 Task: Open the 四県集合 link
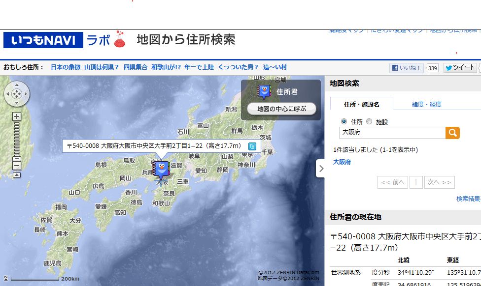[x=135, y=67]
